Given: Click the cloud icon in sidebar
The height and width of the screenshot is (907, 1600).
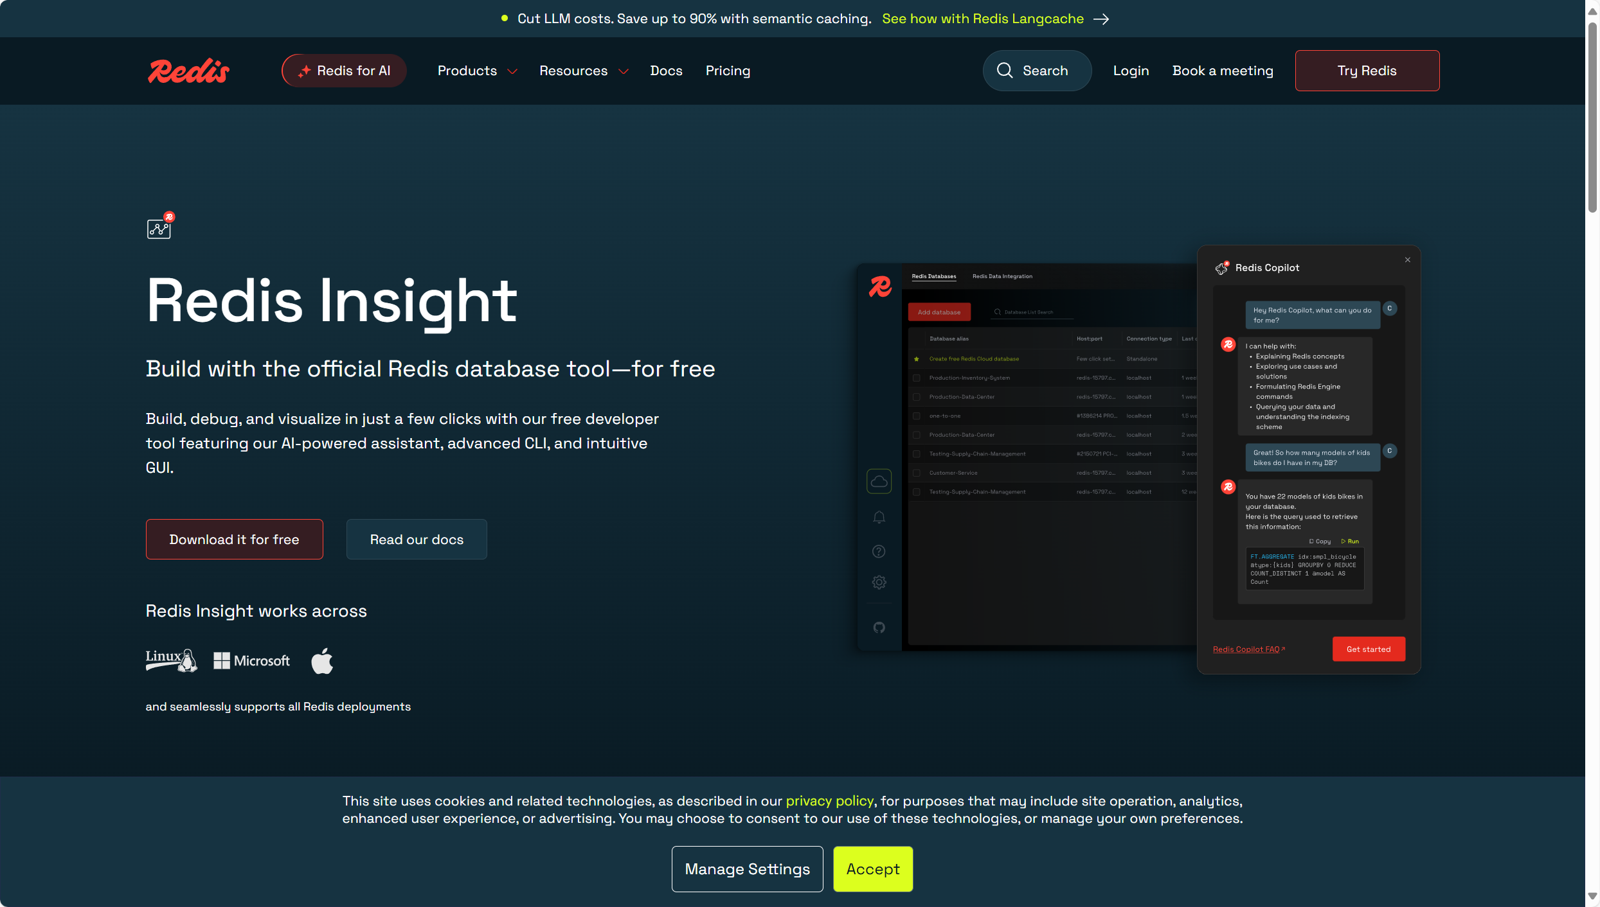Looking at the screenshot, I should point(879,481).
